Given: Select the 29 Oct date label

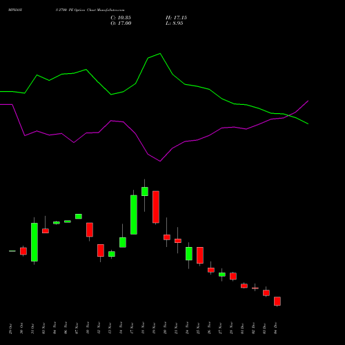Looking at the screenshot, I should (10, 328).
